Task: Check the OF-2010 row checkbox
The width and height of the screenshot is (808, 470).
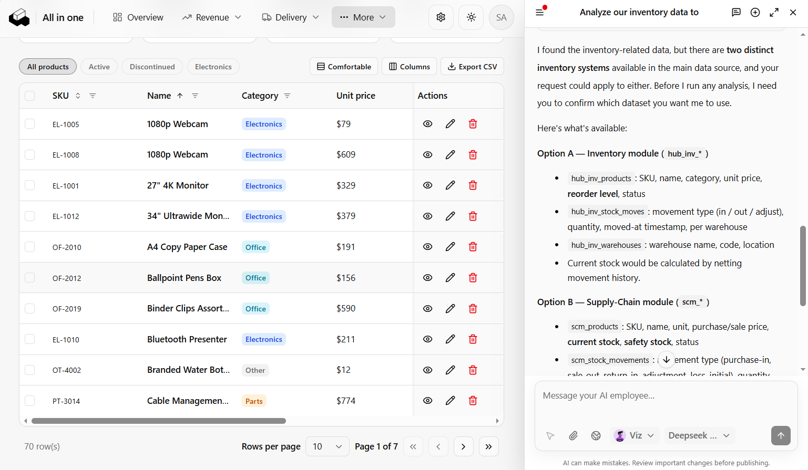Action: point(30,247)
